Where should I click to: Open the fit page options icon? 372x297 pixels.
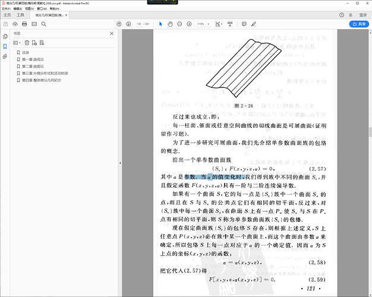click(219, 24)
